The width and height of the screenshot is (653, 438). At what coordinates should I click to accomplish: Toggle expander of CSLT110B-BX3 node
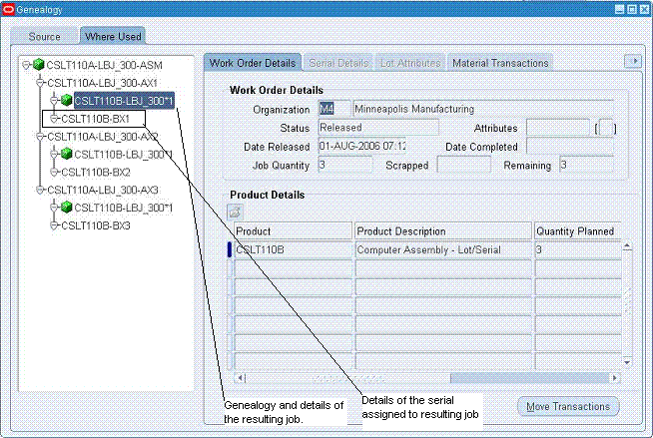(54, 225)
